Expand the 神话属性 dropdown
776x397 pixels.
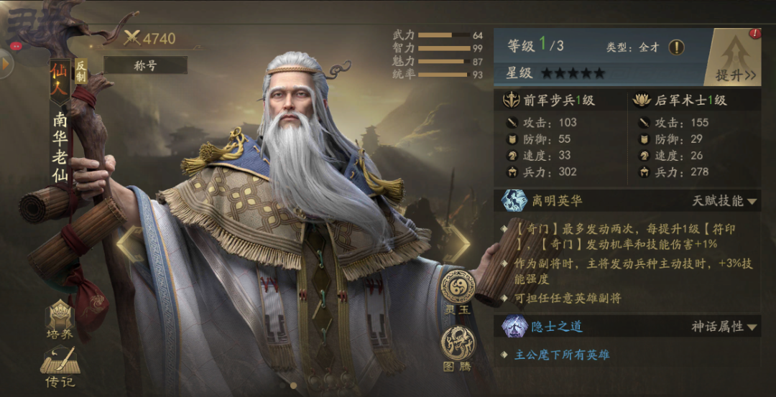(724, 327)
